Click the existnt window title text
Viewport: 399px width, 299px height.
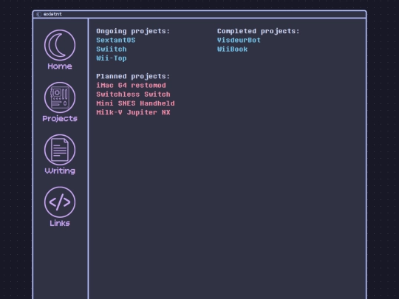pos(52,14)
